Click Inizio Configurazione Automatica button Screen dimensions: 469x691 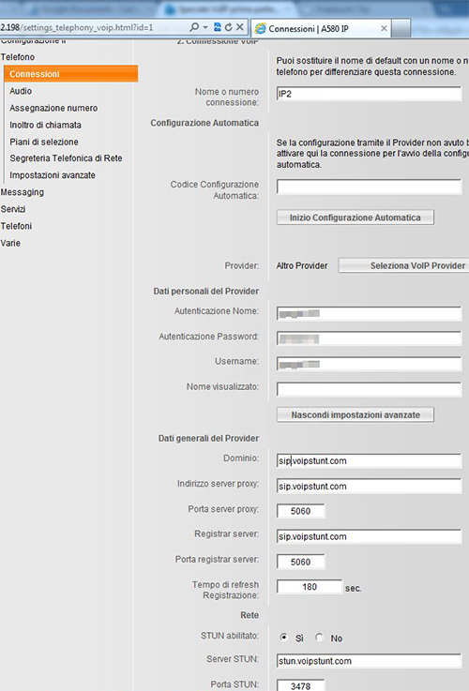pyautogui.click(x=356, y=218)
